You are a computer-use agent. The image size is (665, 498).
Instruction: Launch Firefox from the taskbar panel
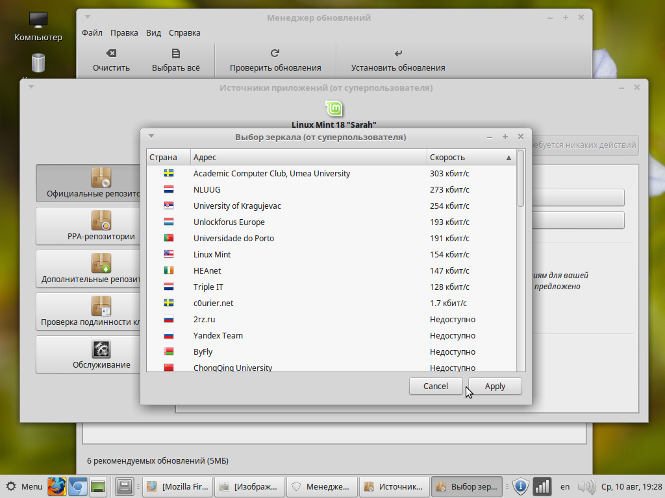click(x=57, y=486)
